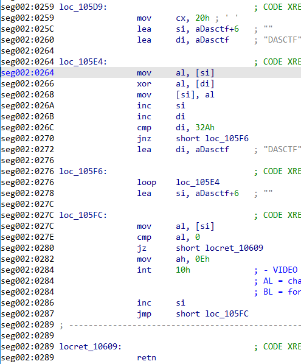Viewport: 301px width, 364px height.
Task: Click the xor al, [di] instruction
Action: click(x=176, y=83)
